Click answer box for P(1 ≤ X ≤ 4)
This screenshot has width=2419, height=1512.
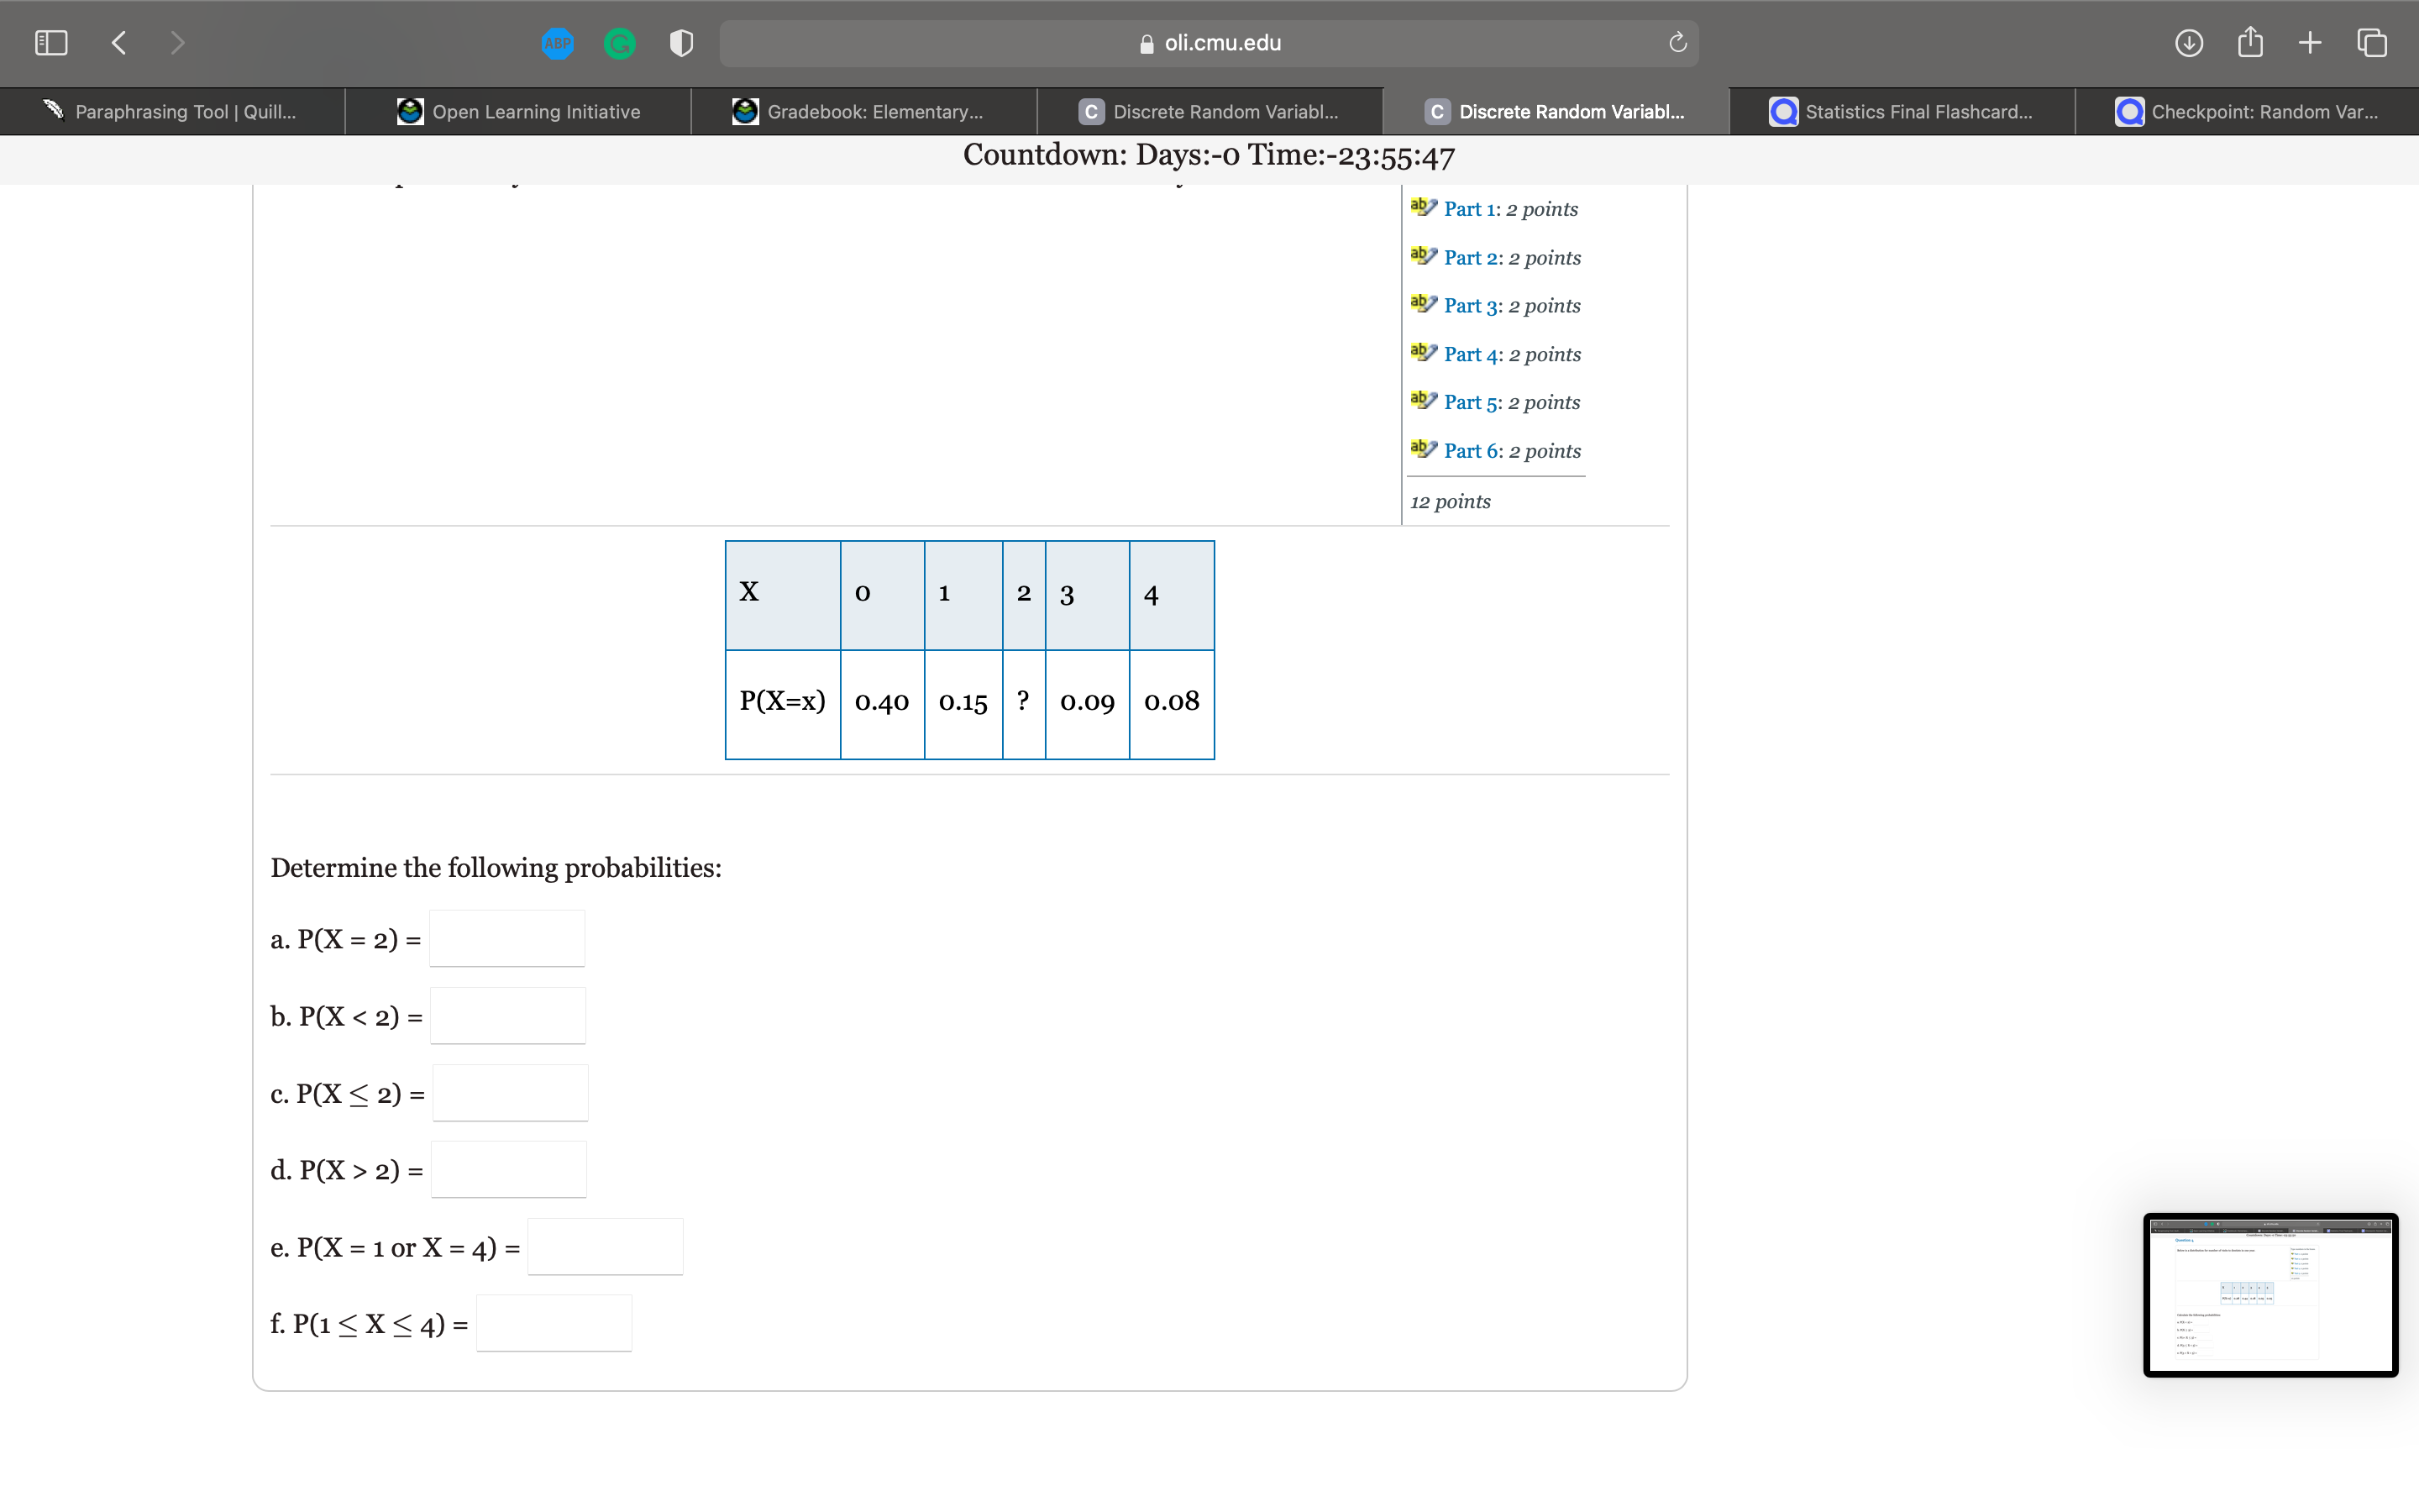(x=554, y=1324)
